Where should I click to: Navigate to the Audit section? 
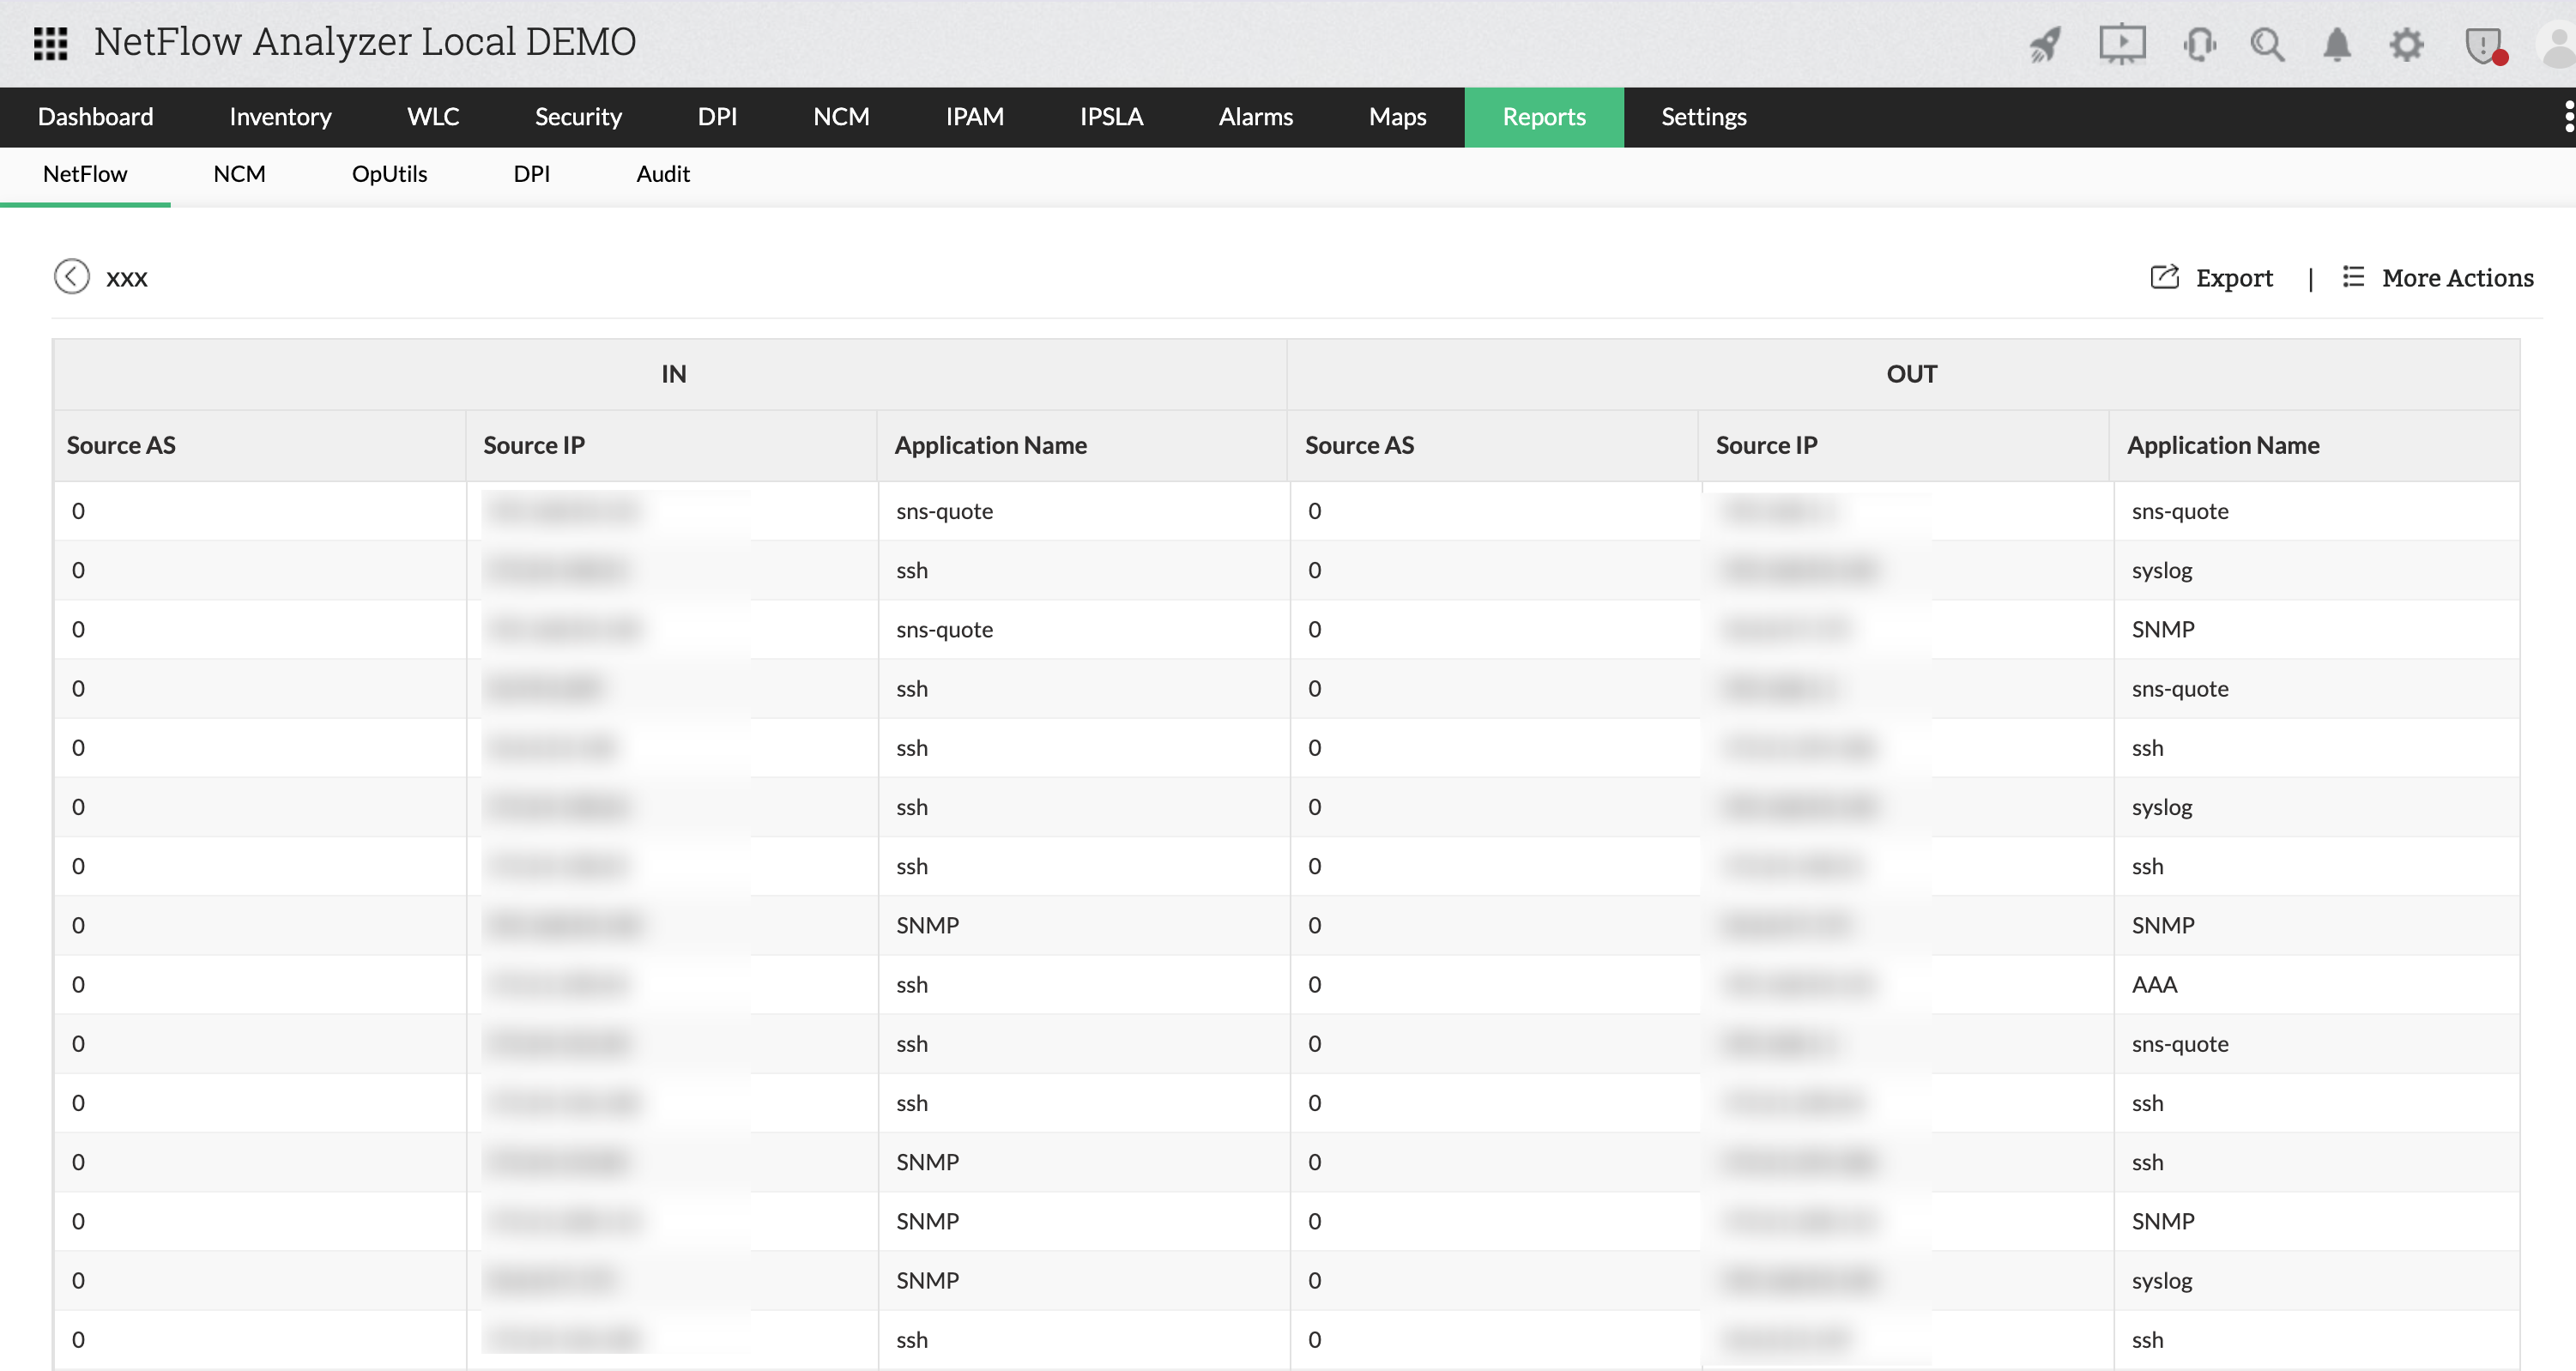[663, 173]
